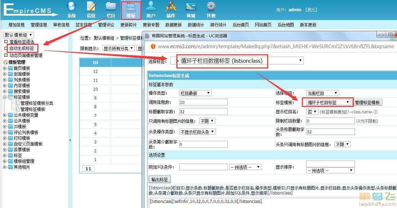This screenshot has width=397, height=208.
Task: Click 更新碎片 in the menu bar
Action: tap(128, 25)
